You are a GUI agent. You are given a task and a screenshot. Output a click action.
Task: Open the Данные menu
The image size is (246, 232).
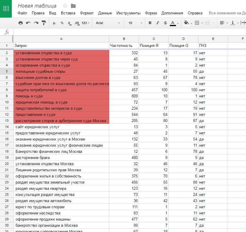105,13
